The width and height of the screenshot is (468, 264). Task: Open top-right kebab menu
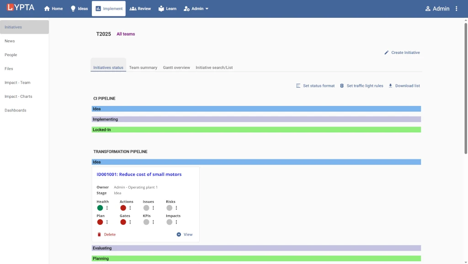coord(457,9)
